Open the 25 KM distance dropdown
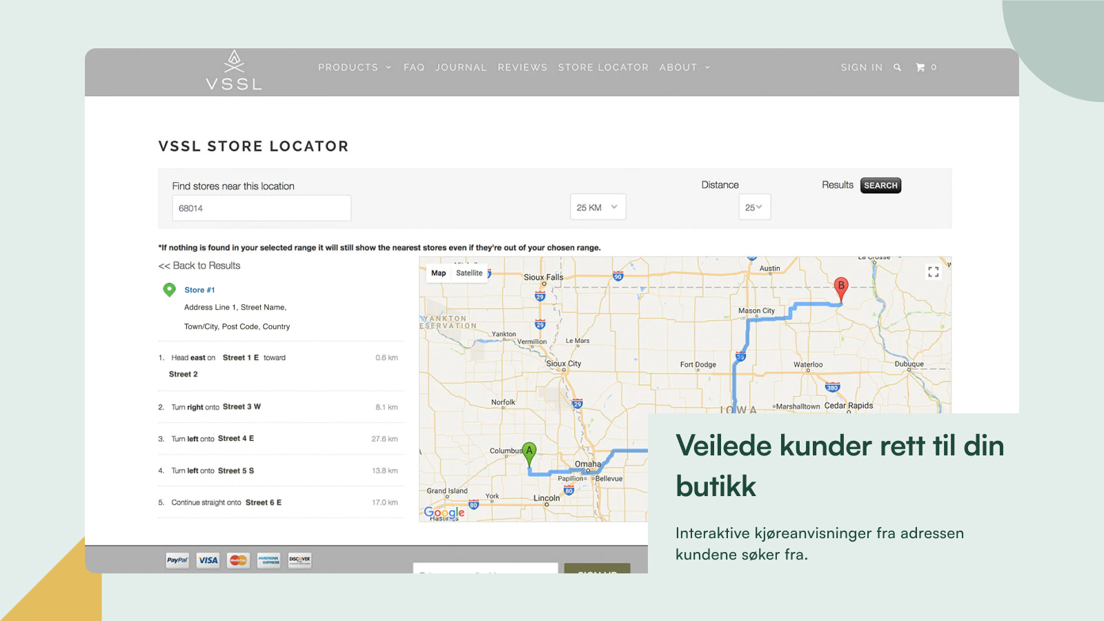Screen dimensions: 1104x621 click(x=598, y=207)
